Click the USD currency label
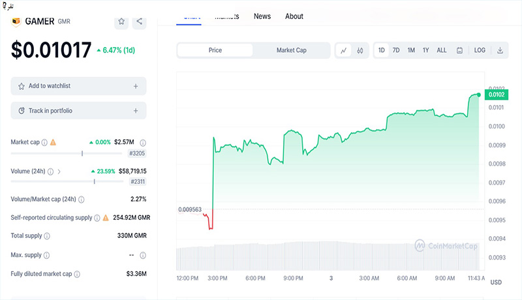 pos(496,282)
